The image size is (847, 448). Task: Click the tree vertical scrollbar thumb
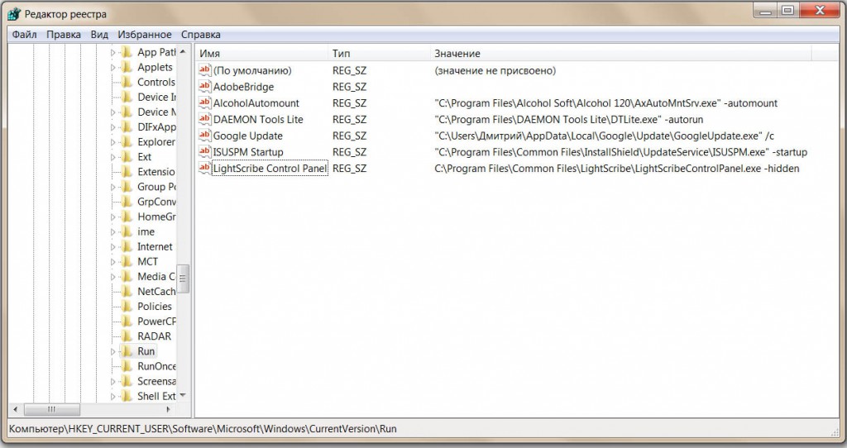tap(183, 279)
